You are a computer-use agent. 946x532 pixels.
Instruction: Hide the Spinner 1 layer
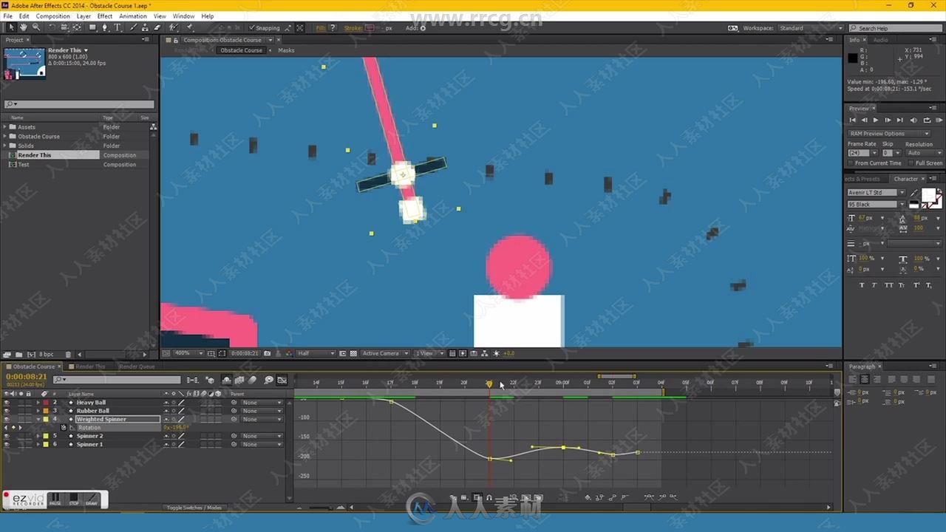coord(7,444)
